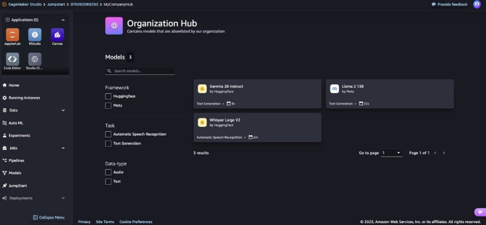Check the Automatic Speech Recognition task filter

[x=108, y=135]
